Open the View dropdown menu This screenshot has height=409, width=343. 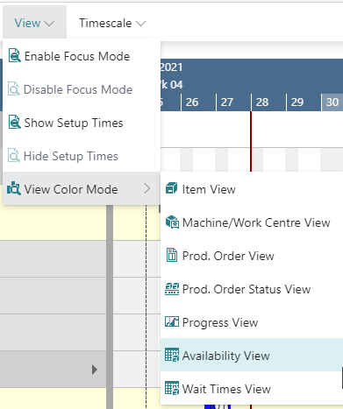click(x=34, y=23)
